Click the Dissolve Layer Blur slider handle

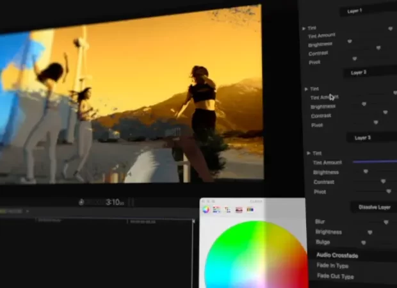coord(386,222)
